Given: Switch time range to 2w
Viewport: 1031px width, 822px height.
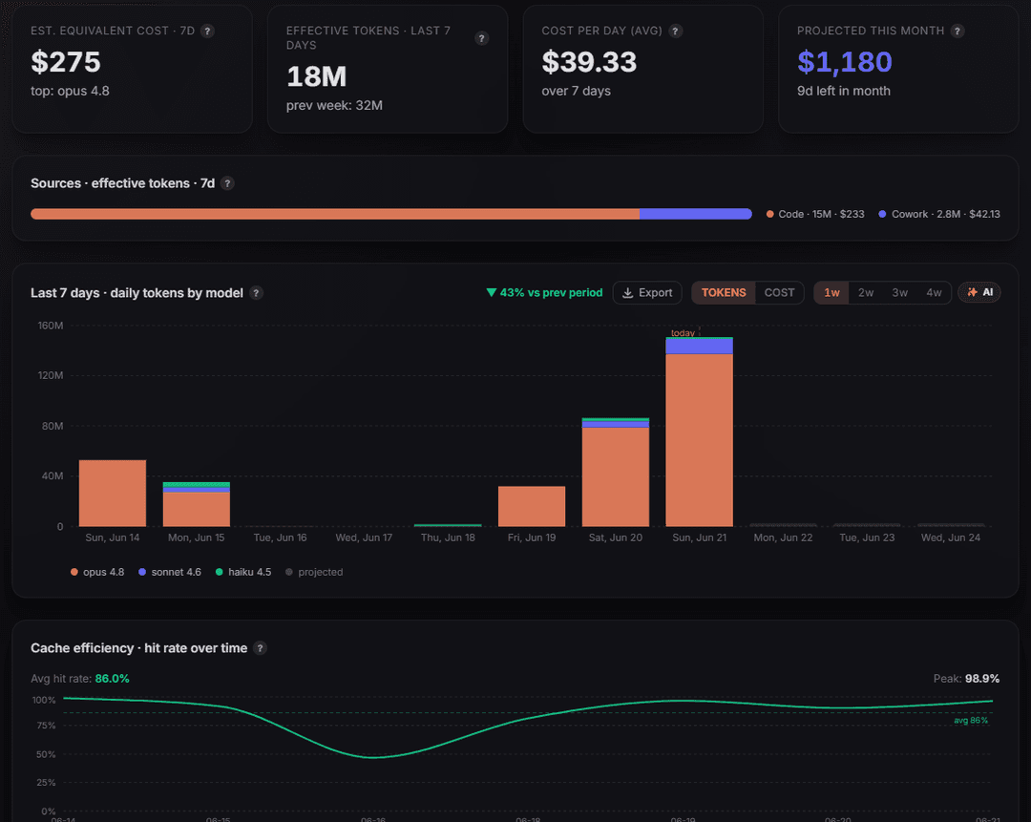Looking at the screenshot, I should pyautogui.click(x=866, y=293).
